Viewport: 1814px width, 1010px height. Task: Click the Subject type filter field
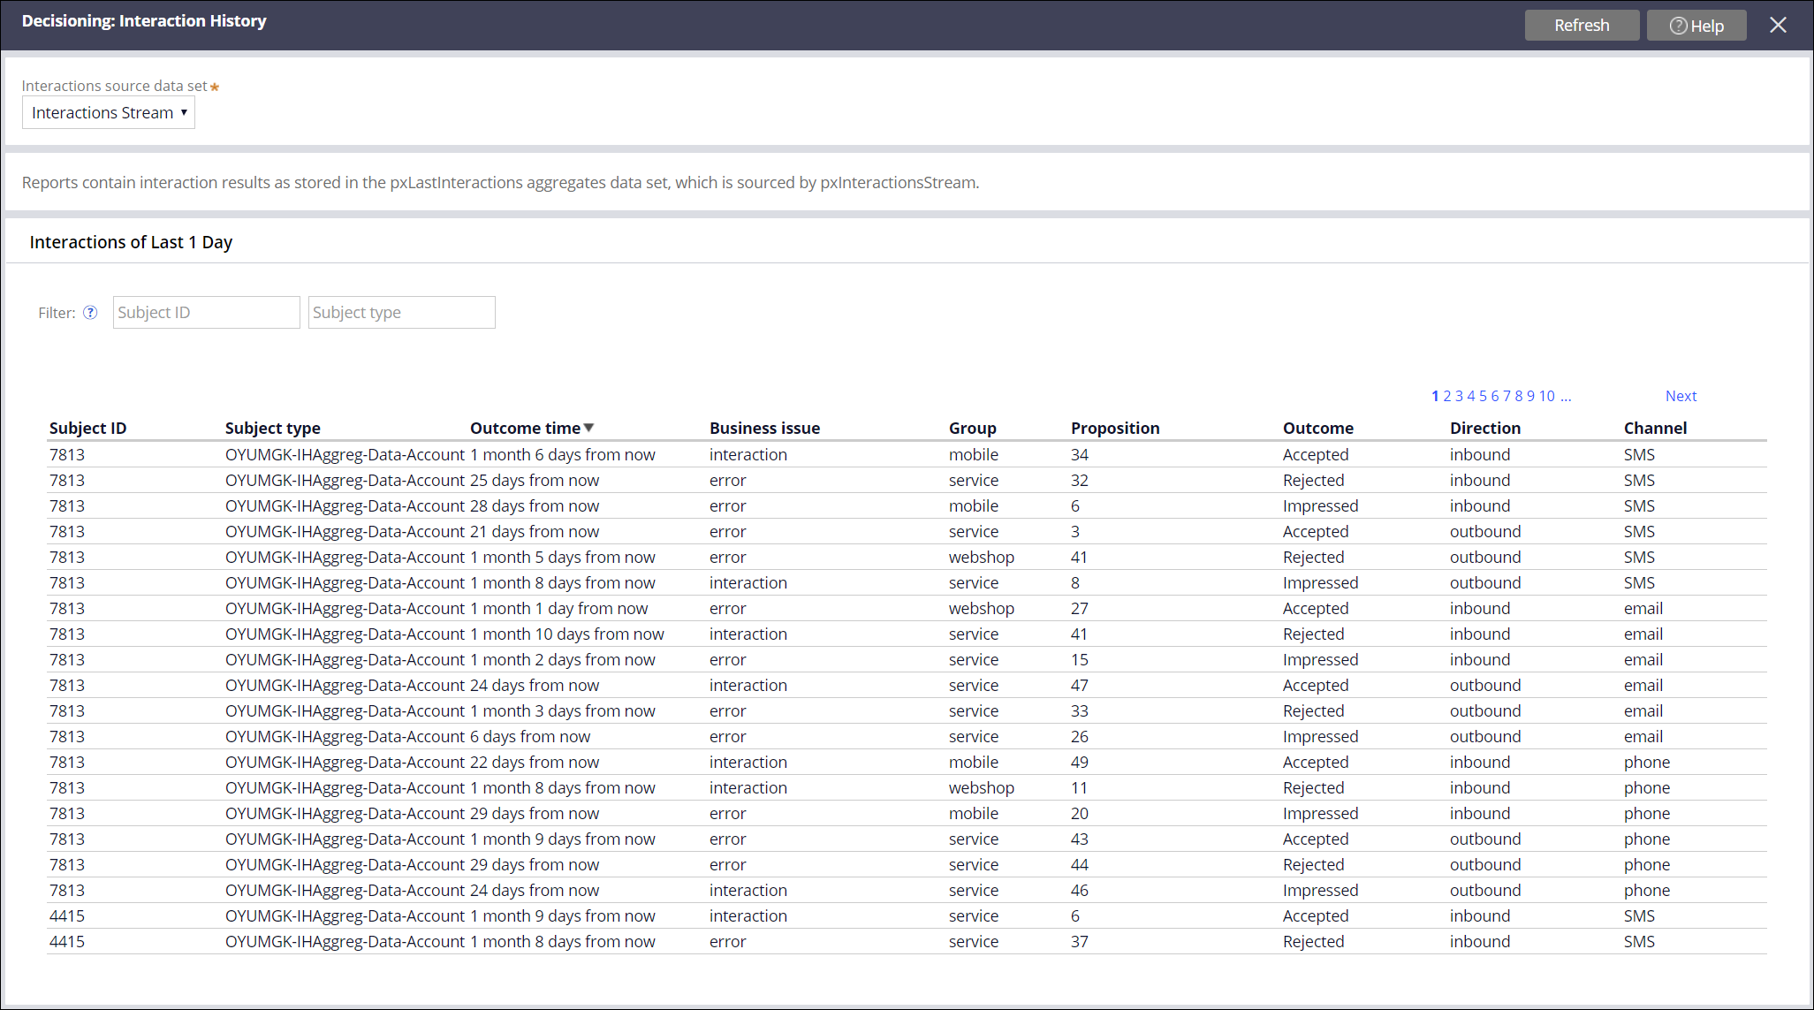[401, 313]
